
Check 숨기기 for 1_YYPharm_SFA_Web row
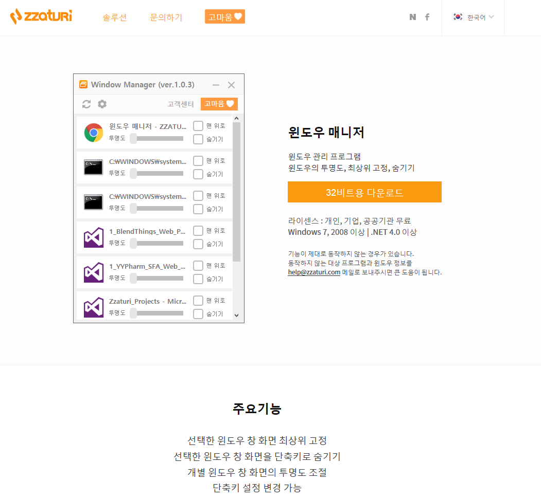tap(198, 279)
